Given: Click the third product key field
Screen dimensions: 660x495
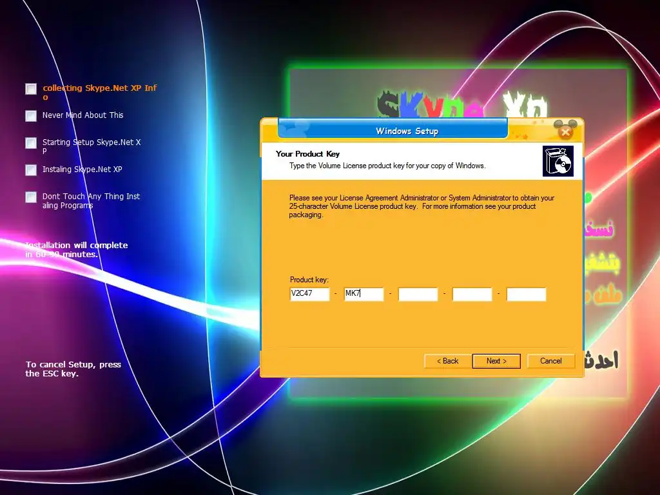Looking at the screenshot, I should click(418, 294).
